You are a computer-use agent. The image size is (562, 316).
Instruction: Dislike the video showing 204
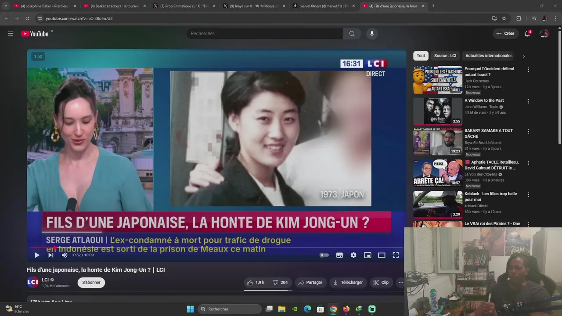coord(280,283)
